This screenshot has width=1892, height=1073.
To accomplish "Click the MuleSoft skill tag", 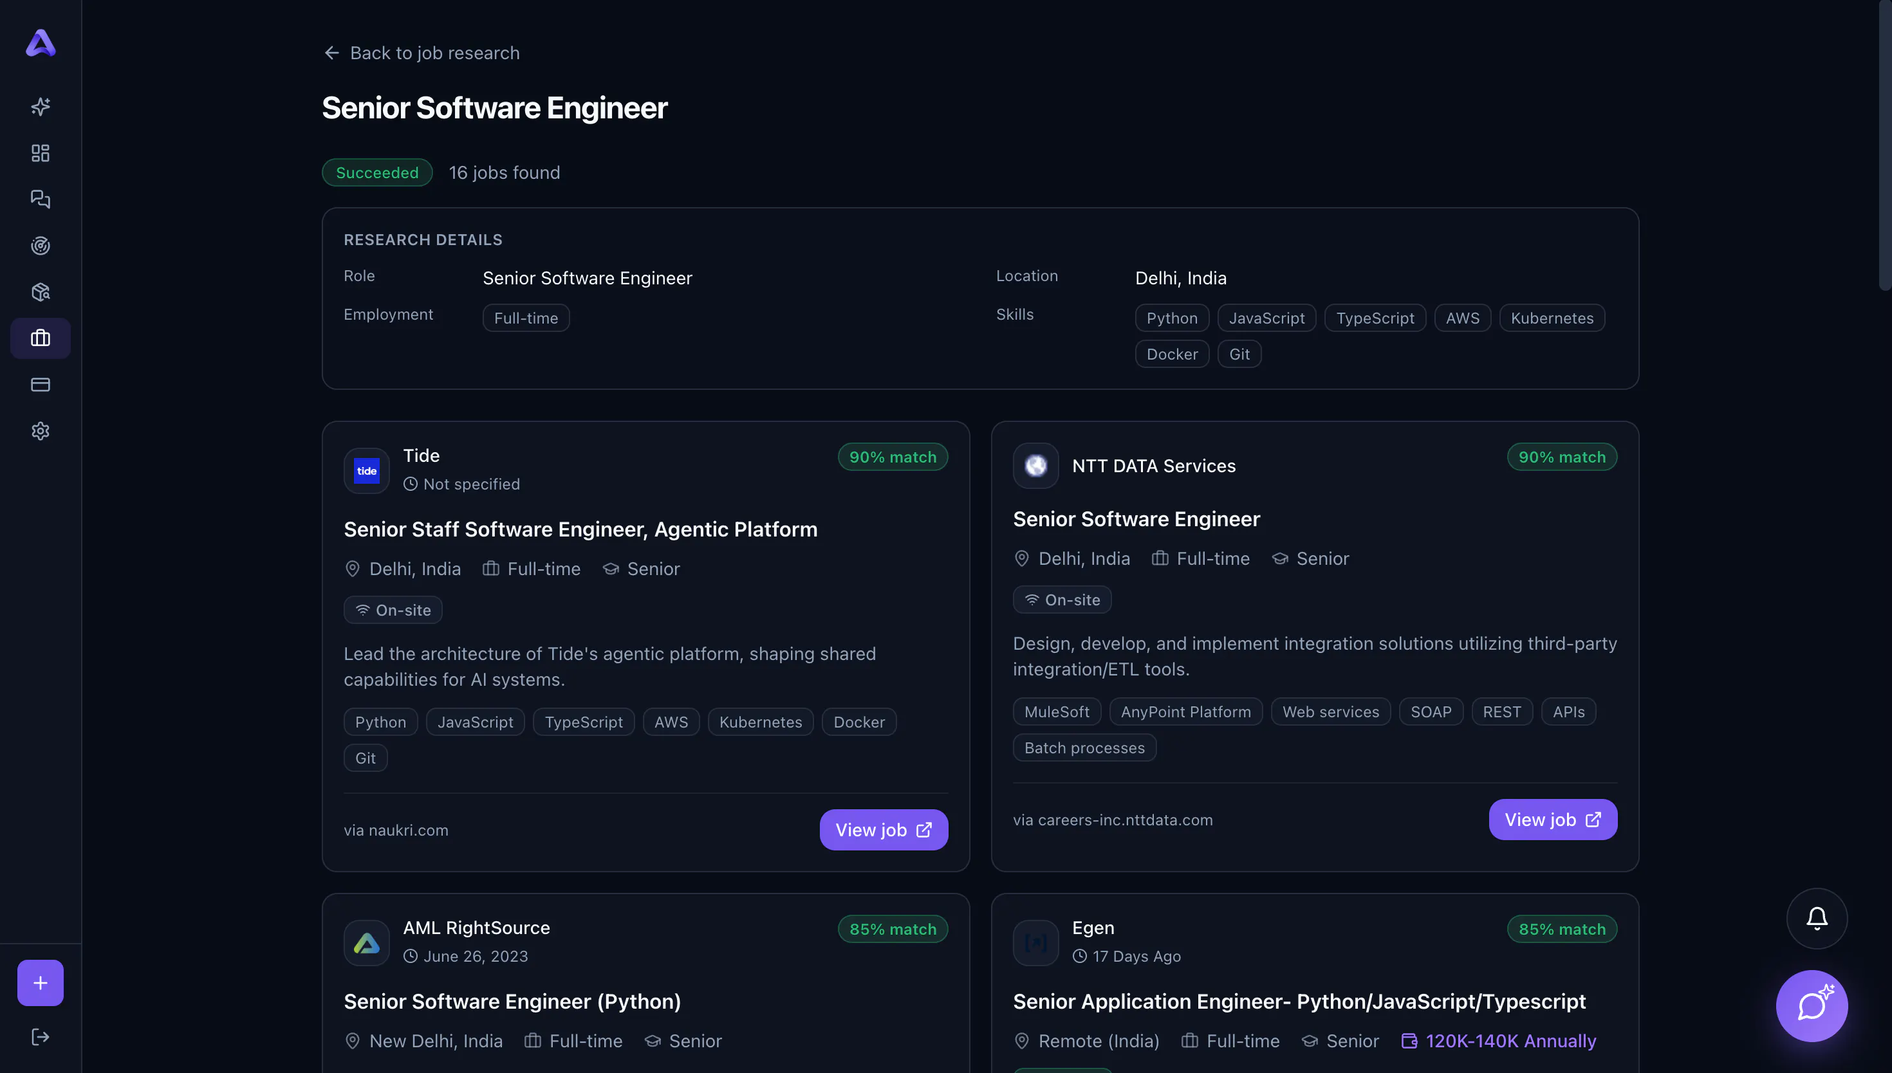I will 1057,712.
